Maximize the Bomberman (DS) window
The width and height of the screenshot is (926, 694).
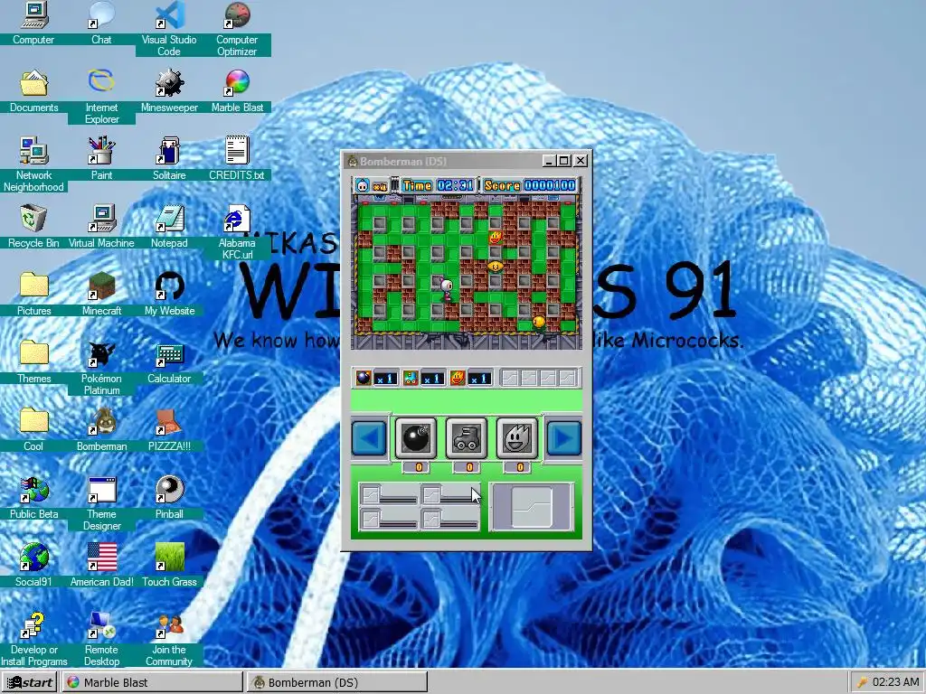(x=564, y=161)
